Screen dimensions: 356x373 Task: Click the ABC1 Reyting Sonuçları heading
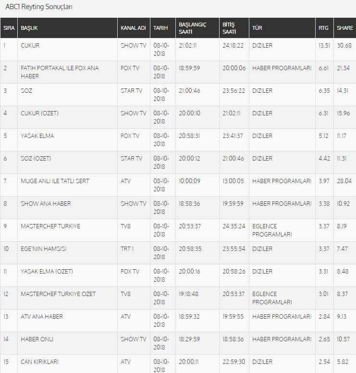coord(39,7)
